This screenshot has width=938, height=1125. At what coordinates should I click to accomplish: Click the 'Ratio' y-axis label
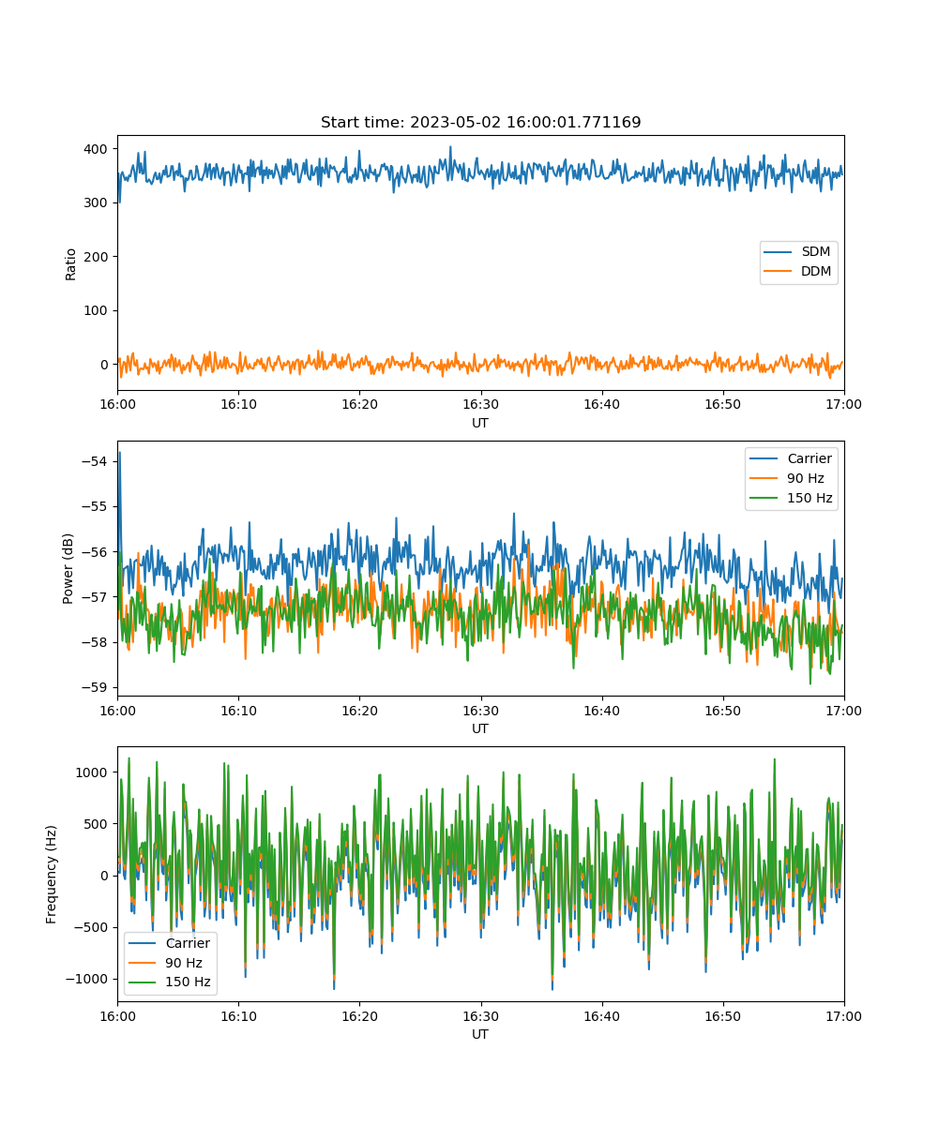pyautogui.click(x=71, y=262)
